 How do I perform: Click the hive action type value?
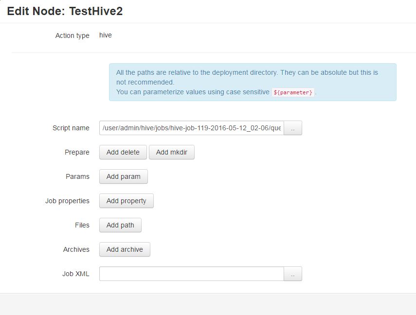[x=105, y=35]
